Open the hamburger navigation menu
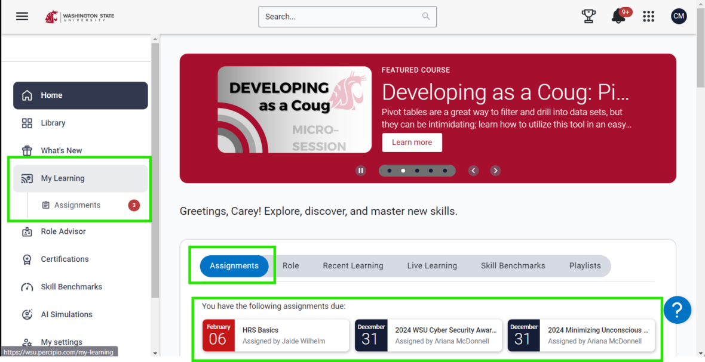Image resolution: width=705 pixels, height=362 pixels. (22, 17)
